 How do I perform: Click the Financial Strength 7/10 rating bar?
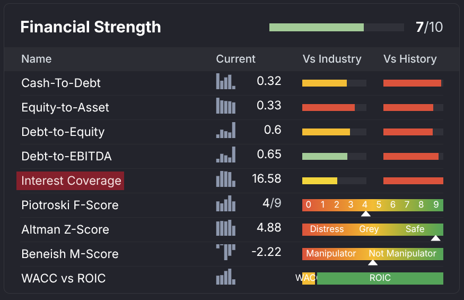tap(336, 28)
